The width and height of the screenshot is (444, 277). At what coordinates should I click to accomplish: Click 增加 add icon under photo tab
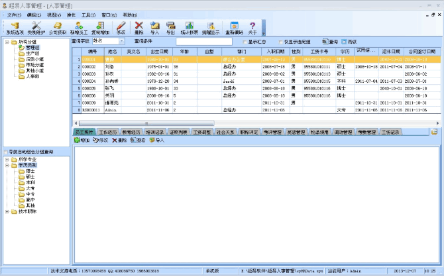[x=82, y=140]
